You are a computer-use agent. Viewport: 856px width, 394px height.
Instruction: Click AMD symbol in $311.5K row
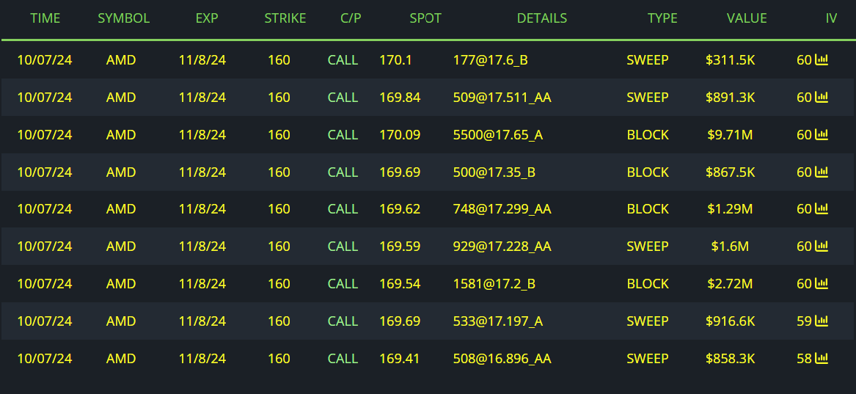pyautogui.click(x=120, y=60)
